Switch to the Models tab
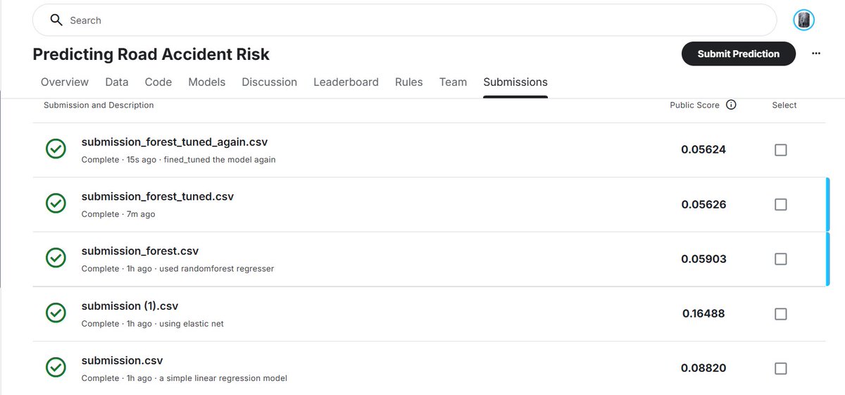 [x=207, y=82]
